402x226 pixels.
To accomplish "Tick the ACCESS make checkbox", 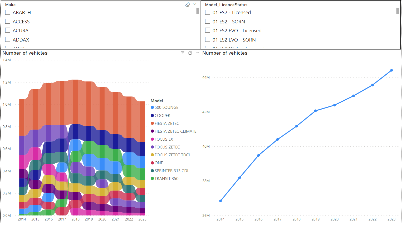I will pos(8,21).
